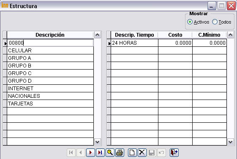Select the GRUPO D row
The image size is (237, 159).
click(50, 81)
